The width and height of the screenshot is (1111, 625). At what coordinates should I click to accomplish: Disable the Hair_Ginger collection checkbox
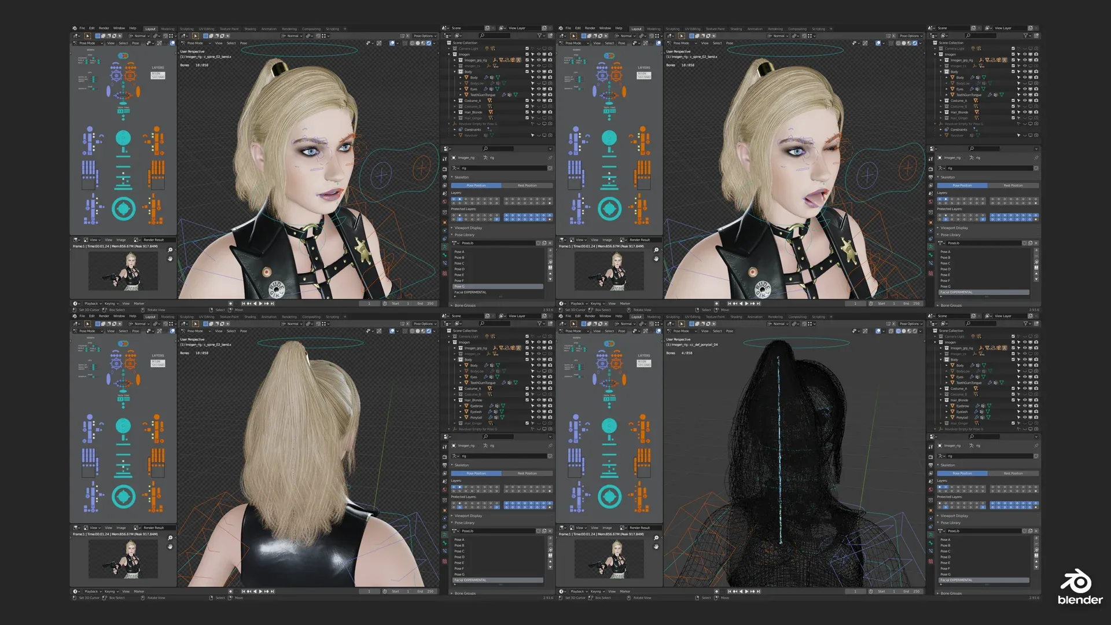click(x=527, y=118)
